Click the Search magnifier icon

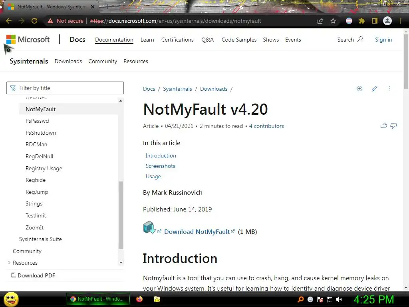click(360, 40)
